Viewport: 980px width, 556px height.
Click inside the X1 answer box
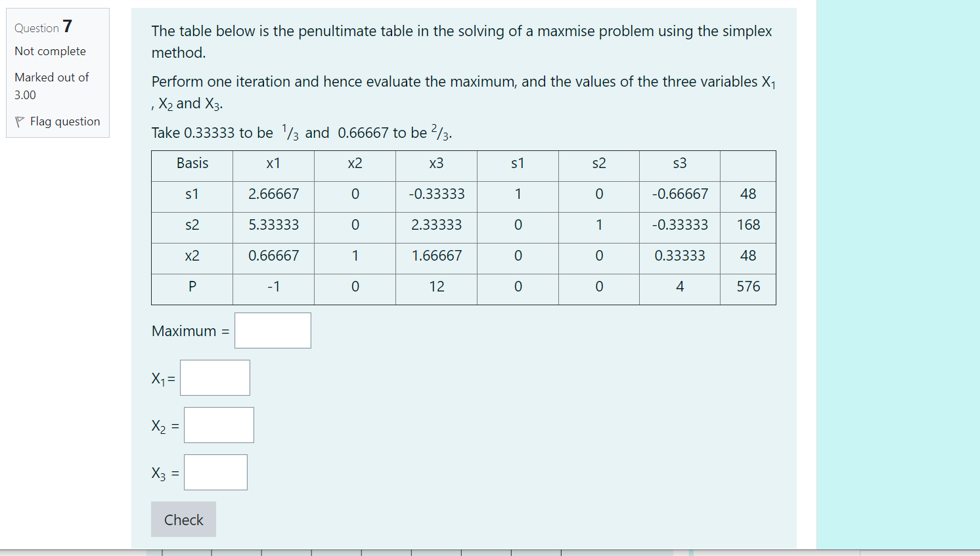(x=215, y=377)
